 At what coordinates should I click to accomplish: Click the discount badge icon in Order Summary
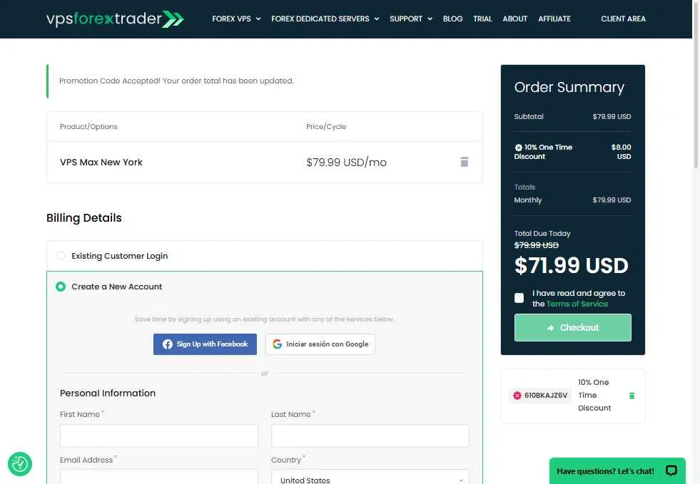(x=518, y=148)
